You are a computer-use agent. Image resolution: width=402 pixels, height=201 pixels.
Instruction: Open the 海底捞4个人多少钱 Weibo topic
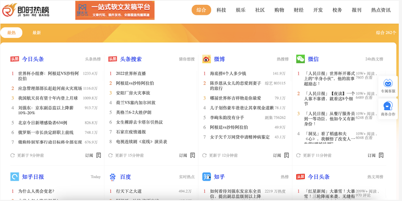(228, 74)
